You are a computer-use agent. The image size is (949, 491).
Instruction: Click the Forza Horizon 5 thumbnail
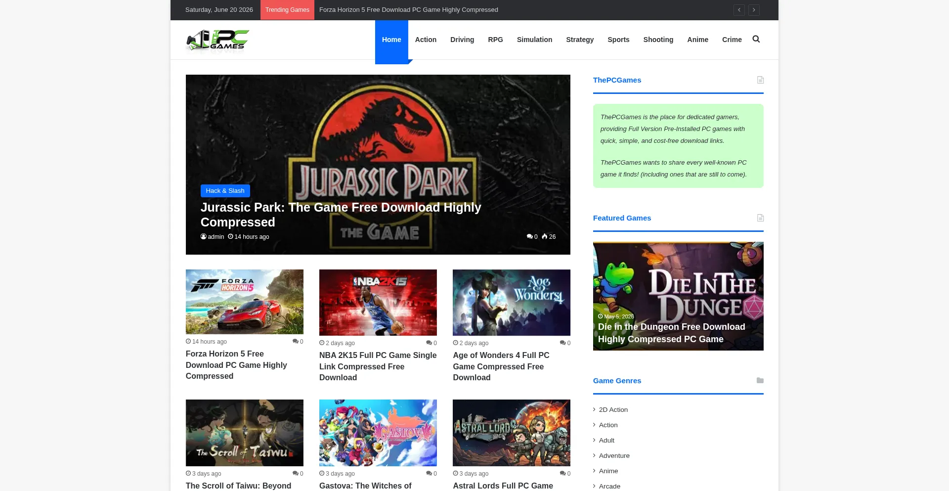coord(245,302)
